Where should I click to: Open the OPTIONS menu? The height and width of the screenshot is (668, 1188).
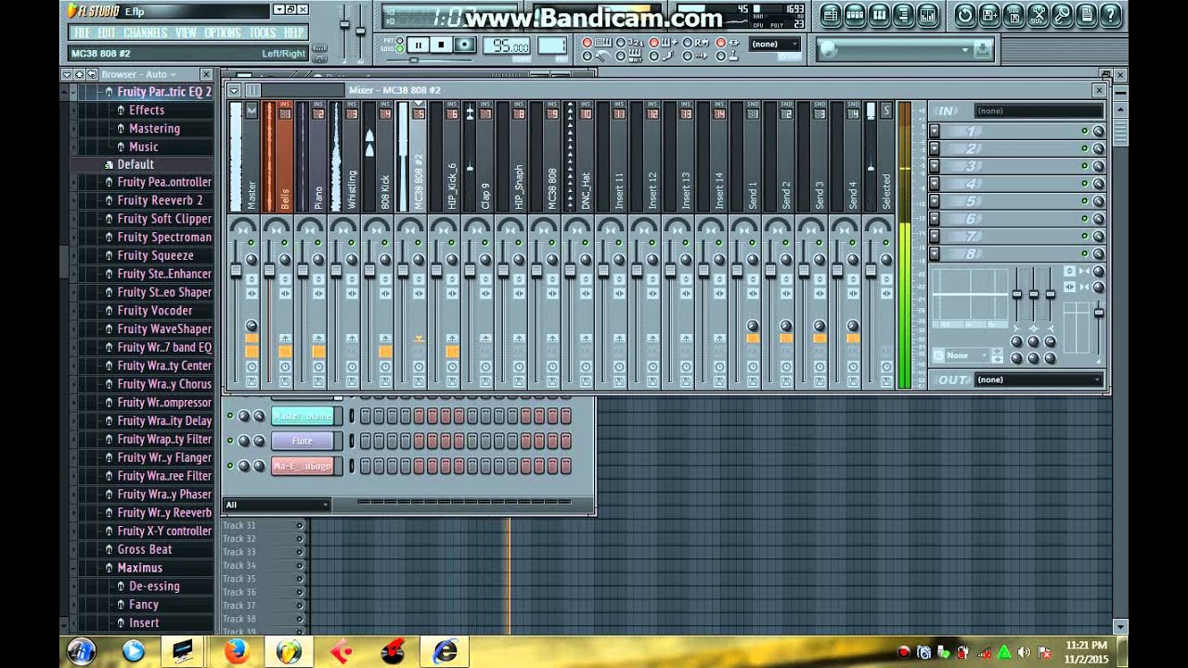pos(223,32)
